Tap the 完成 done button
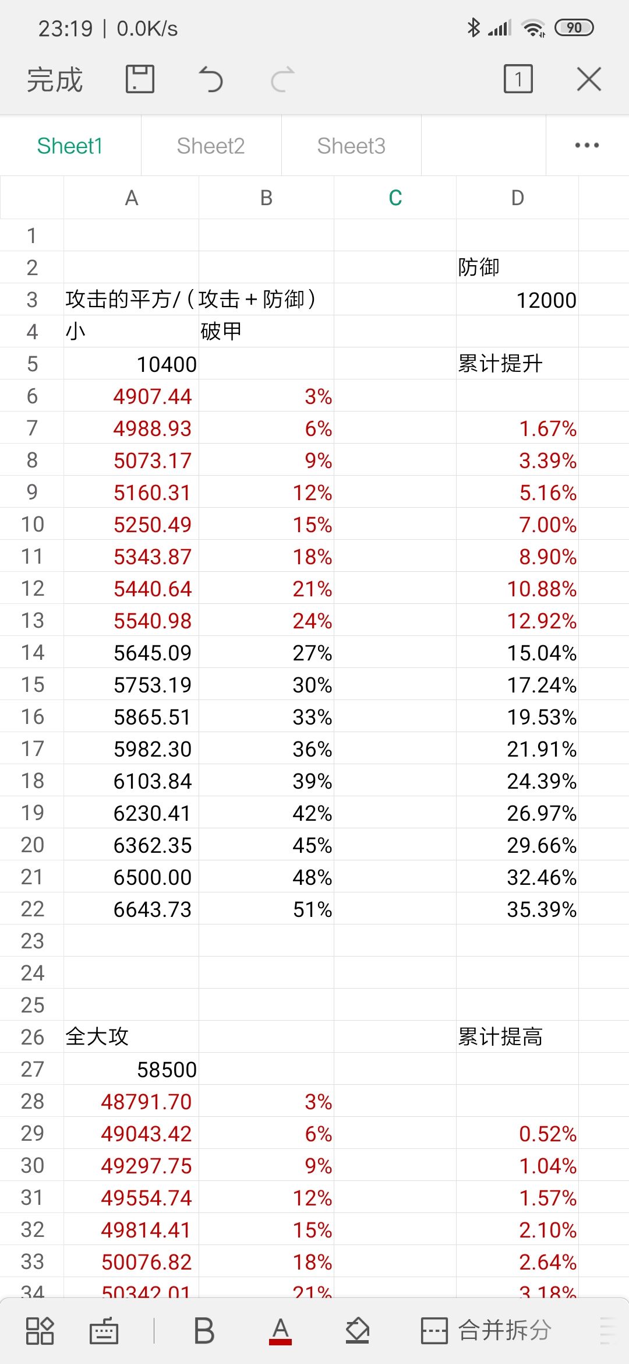 55,79
